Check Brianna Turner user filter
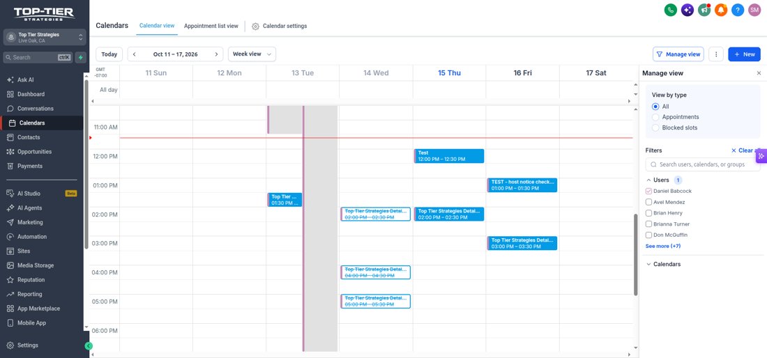This screenshot has height=358, width=767. (648, 224)
